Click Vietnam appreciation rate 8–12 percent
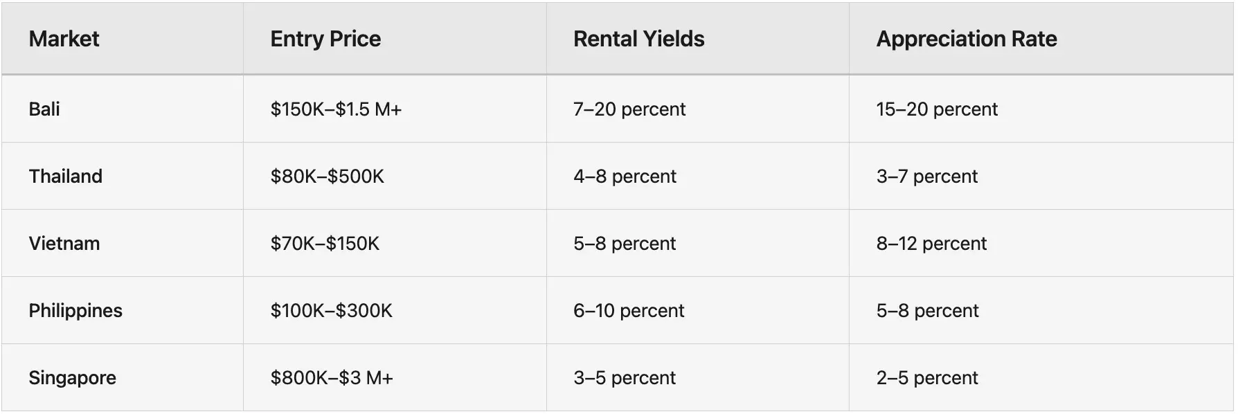 (931, 243)
